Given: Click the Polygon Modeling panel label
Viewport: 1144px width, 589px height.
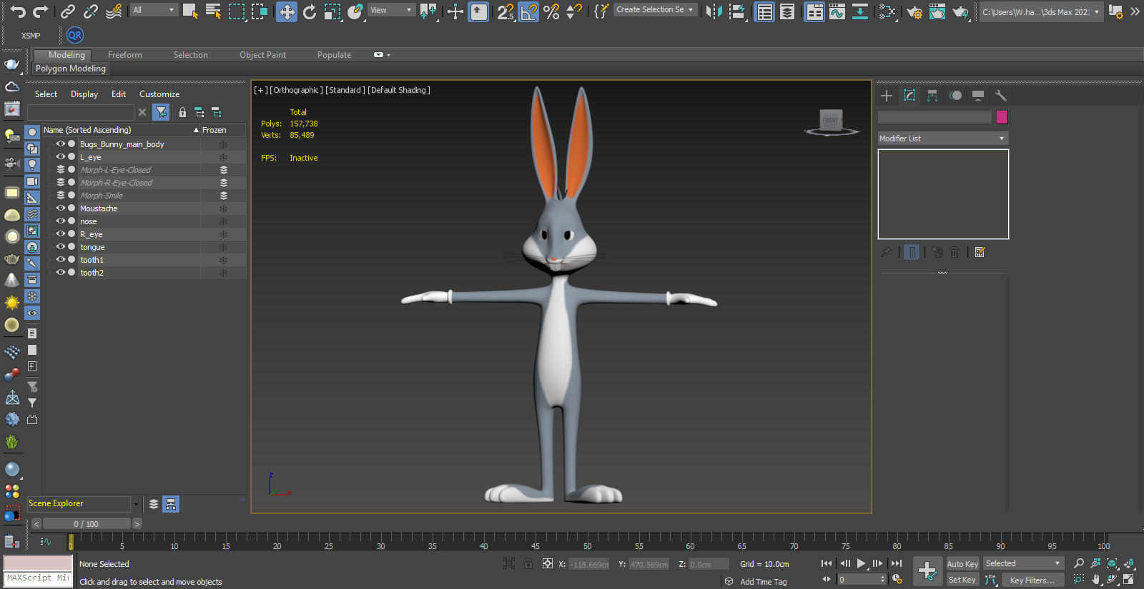Looking at the screenshot, I should (x=71, y=69).
